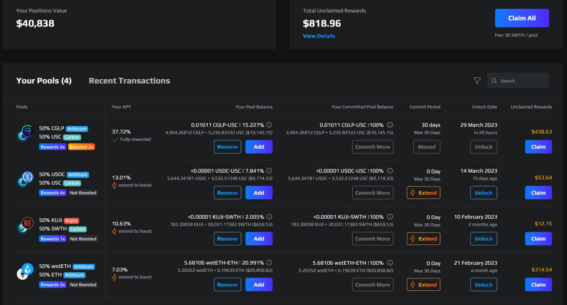Switch to Recent Transactions tab

129,81
